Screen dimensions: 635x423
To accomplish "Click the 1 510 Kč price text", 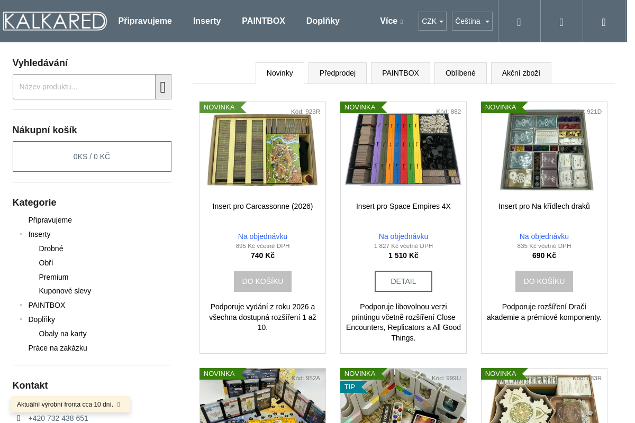I will pos(403,255).
